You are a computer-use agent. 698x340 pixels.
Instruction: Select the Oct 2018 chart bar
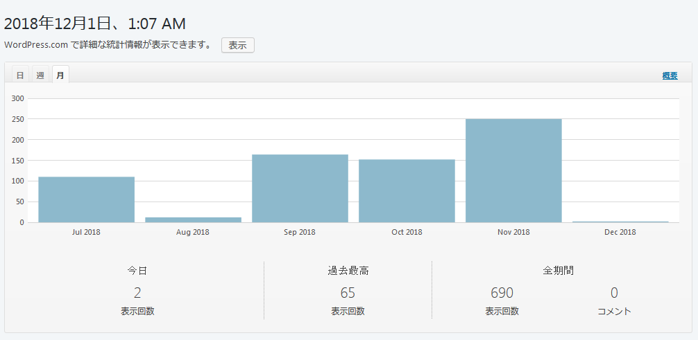point(407,191)
